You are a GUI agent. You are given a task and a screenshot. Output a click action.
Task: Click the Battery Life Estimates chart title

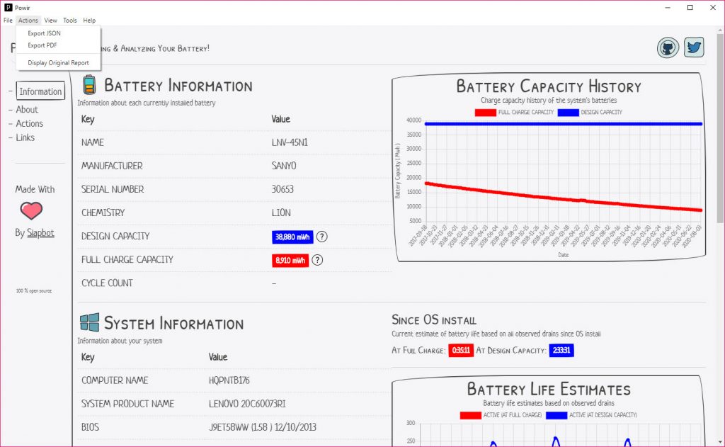(x=549, y=389)
